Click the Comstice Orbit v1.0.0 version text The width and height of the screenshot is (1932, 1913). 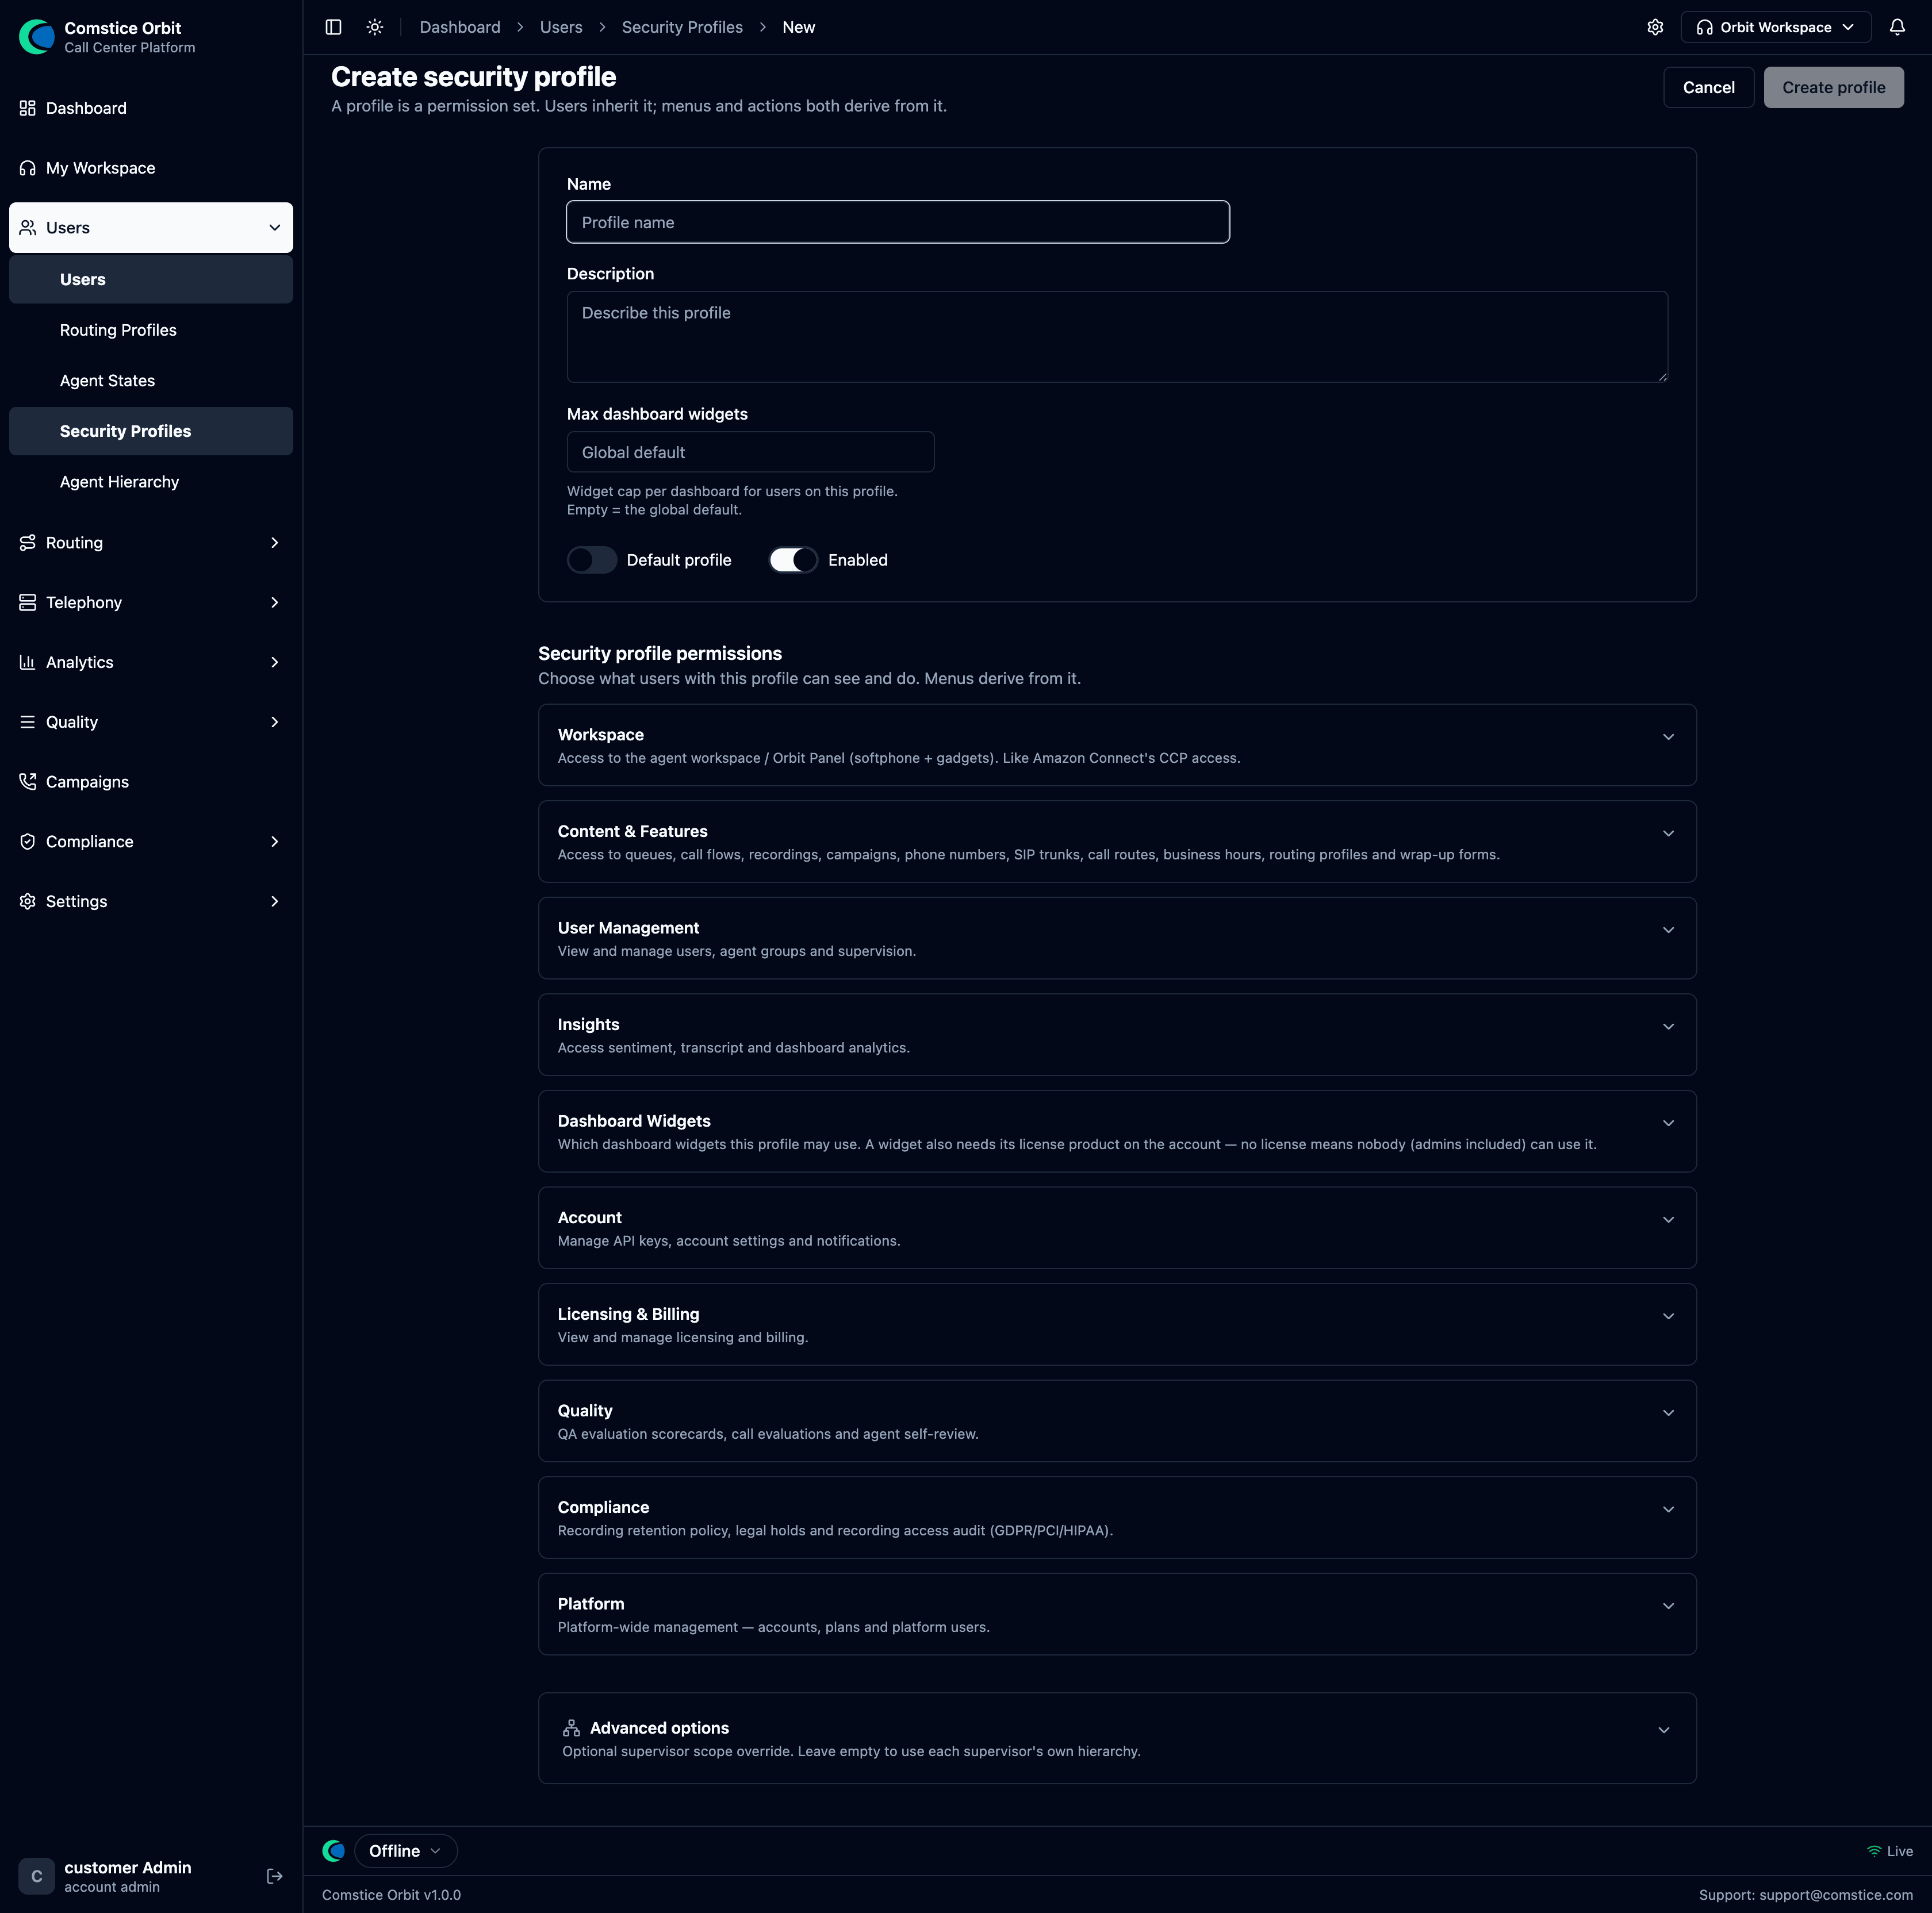391,1895
